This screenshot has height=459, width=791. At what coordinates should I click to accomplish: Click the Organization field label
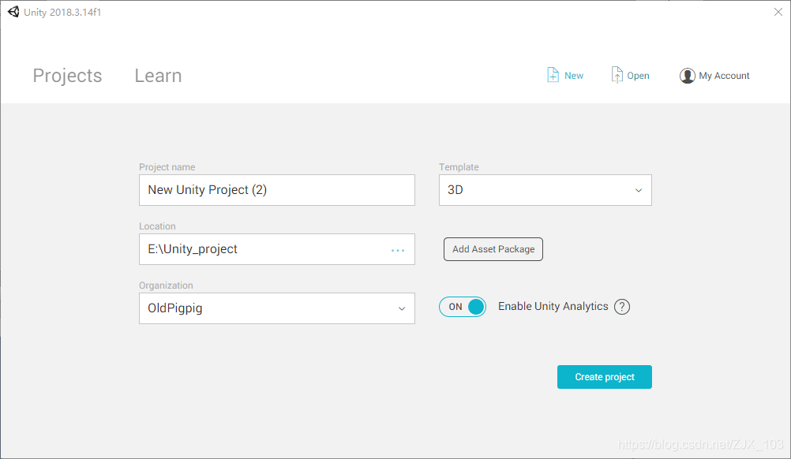coord(166,285)
